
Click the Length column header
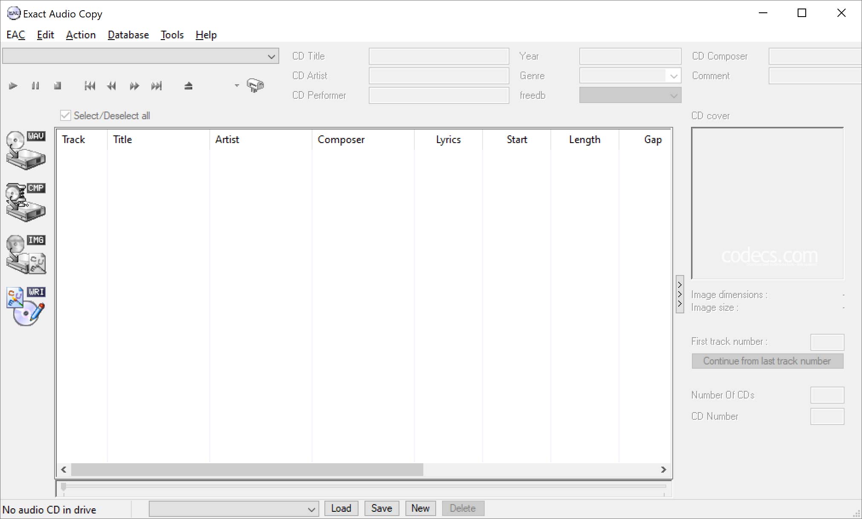[x=584, y=140]
